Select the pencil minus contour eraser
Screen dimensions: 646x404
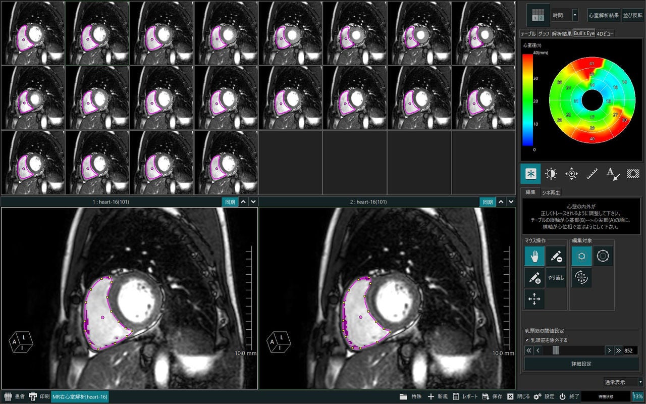pos(556,256)
